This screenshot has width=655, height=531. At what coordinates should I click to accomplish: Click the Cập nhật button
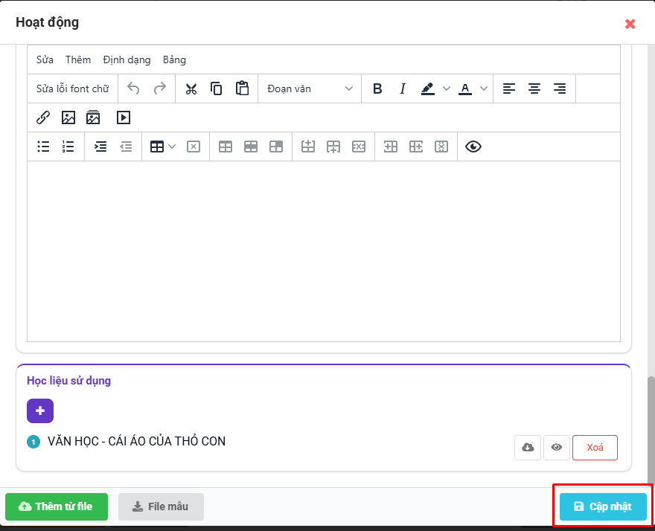[603, 506]
